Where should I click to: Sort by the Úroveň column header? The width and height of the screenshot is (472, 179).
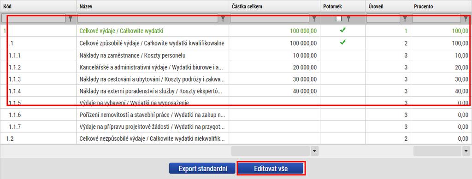[x=388, y=6]
